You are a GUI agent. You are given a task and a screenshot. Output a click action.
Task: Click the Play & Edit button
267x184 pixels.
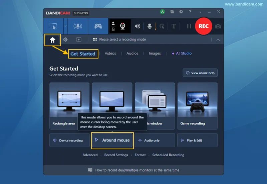197,140
